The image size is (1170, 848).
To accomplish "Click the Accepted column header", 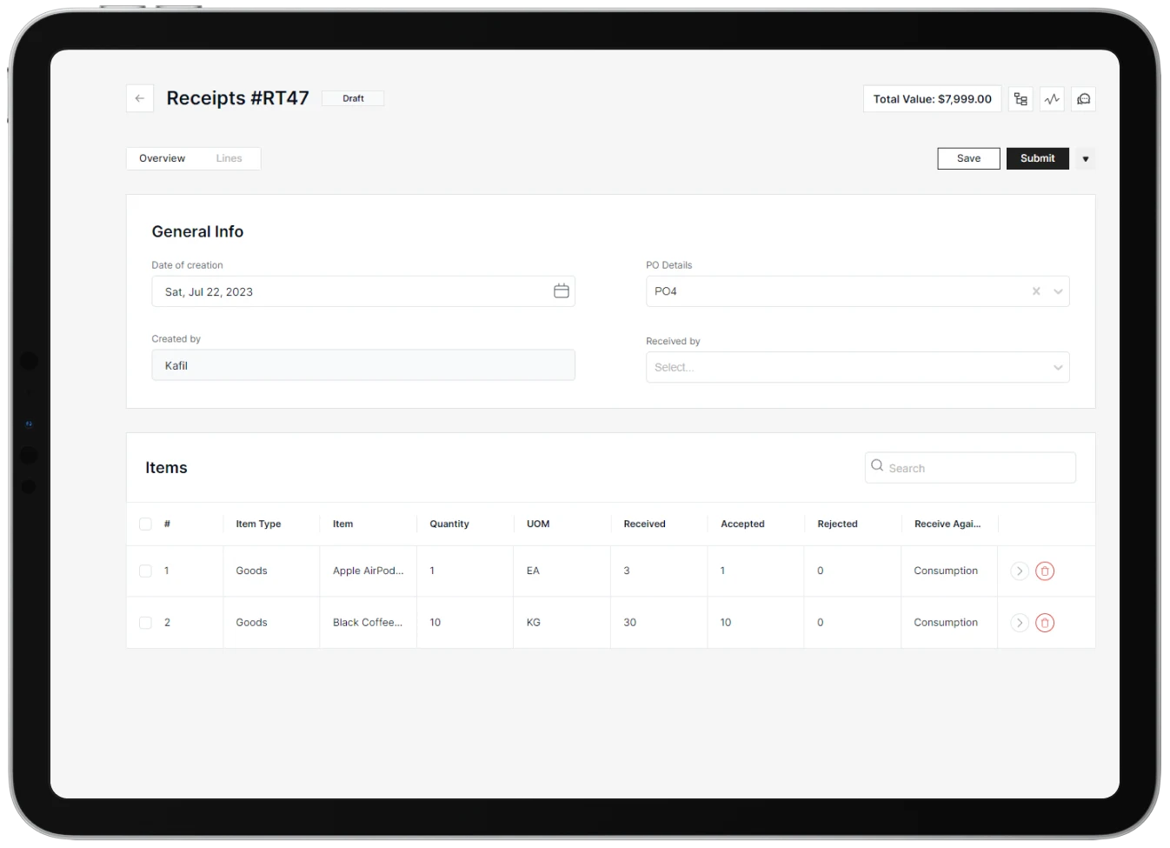I will pos(742,524).
